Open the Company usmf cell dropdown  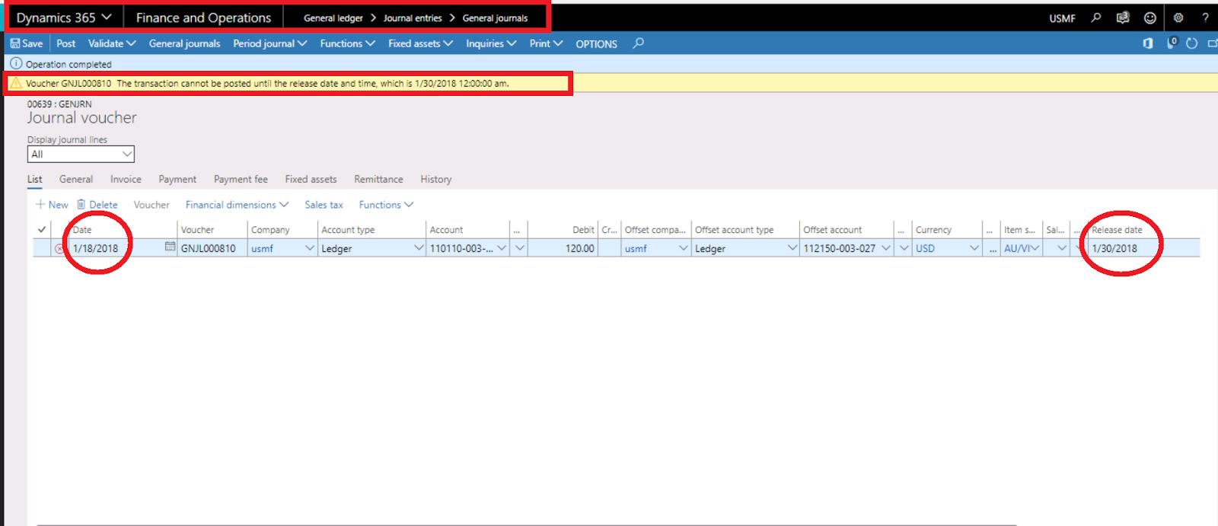pos(310,248)
